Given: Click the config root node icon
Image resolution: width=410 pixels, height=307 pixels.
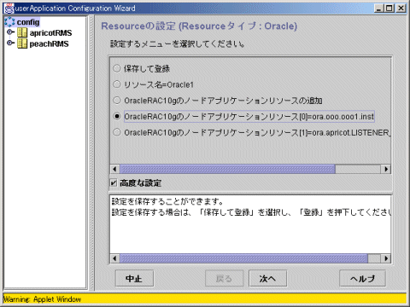Looking at the screenshot, I should pyautogui.click(x=9, y=22).
